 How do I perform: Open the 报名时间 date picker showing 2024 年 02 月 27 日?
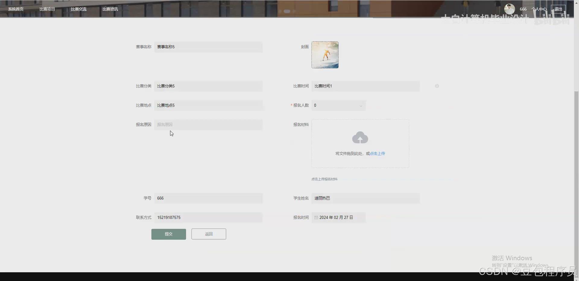pos(336,217)
